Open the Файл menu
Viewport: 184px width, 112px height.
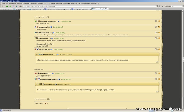[x=3, y=3]
